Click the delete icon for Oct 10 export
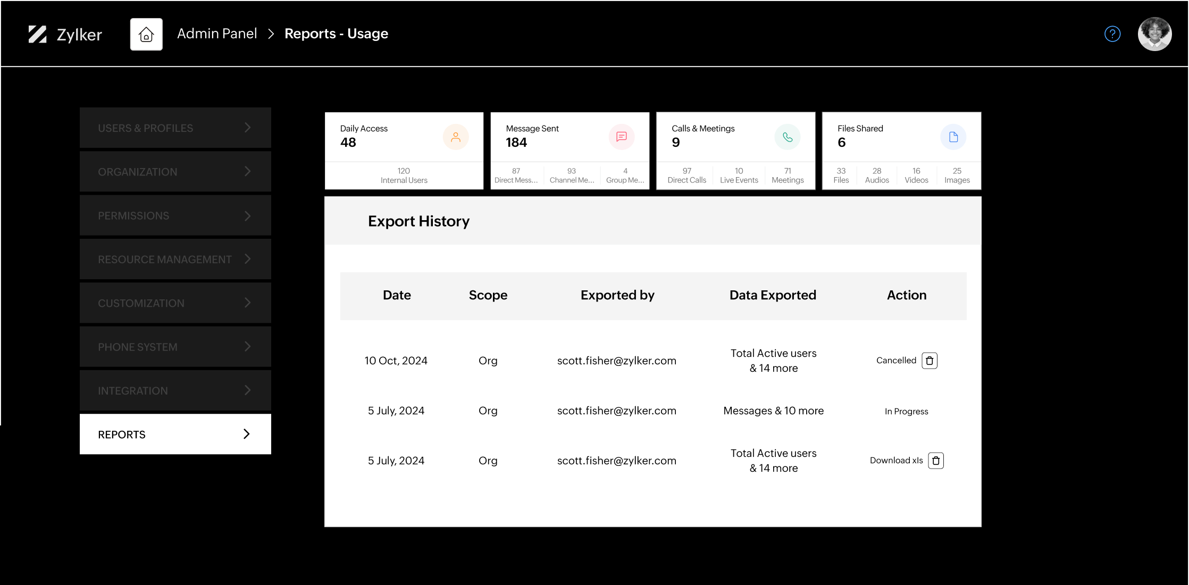Image resolution: width=1189 pixels, height=585 pixels. point(931,360)
